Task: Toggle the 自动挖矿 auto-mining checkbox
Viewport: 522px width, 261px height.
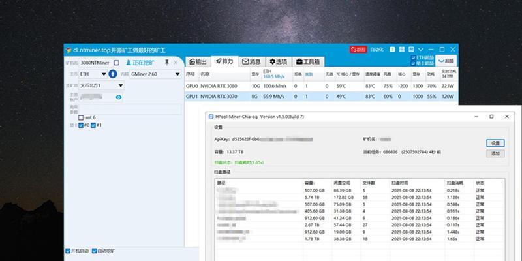Action: click(95, 251)
